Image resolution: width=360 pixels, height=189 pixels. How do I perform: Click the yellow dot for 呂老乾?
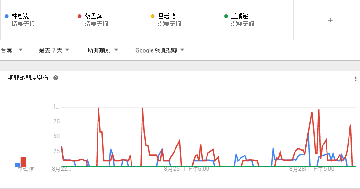[153, 16]
